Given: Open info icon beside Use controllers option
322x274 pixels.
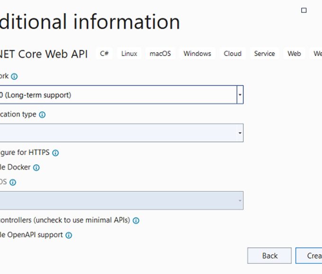Looking at the screenshot, I should (x=136, y=221).
